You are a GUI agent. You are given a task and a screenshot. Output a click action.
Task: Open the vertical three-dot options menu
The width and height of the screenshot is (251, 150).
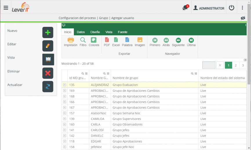242,7
